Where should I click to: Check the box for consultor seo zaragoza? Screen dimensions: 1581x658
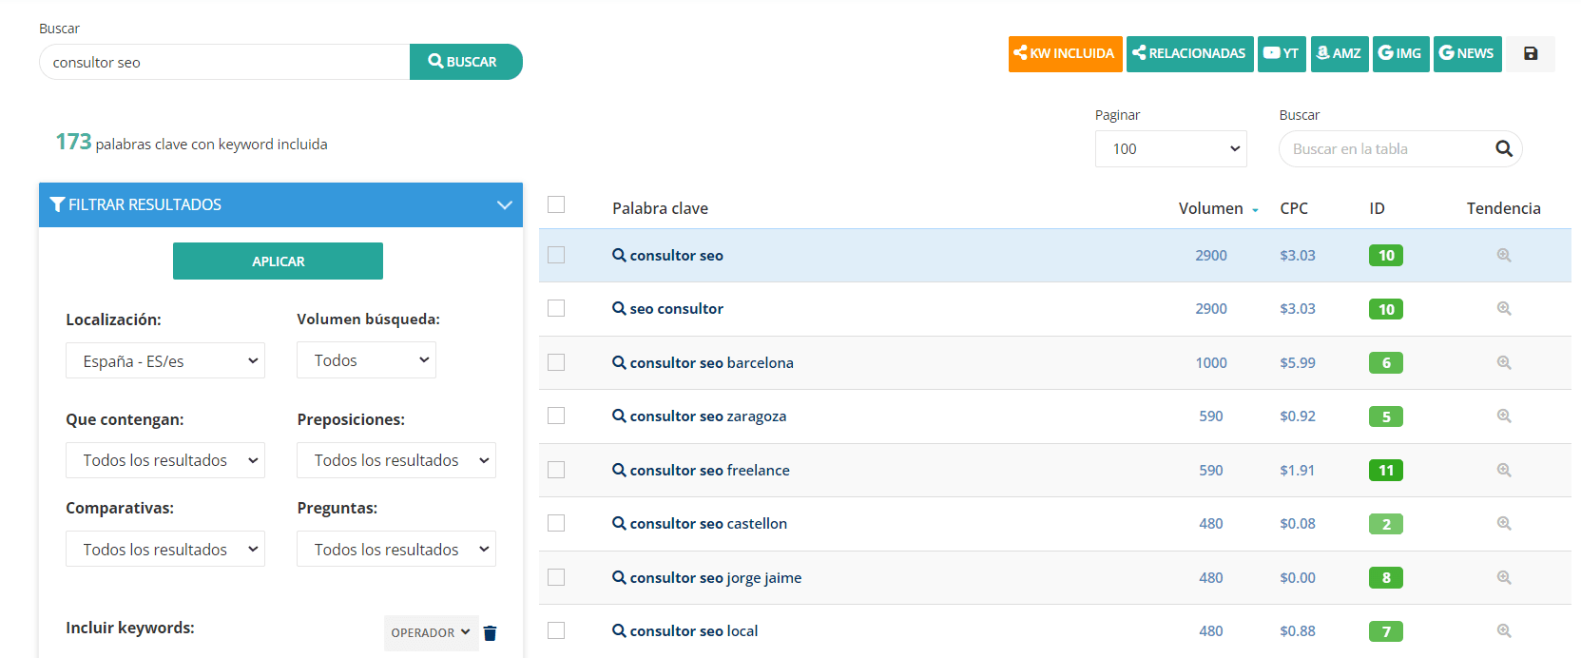click(556, 416)
